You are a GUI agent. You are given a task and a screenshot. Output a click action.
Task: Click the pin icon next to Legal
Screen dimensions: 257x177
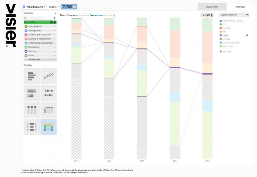[x=247, y=35]
